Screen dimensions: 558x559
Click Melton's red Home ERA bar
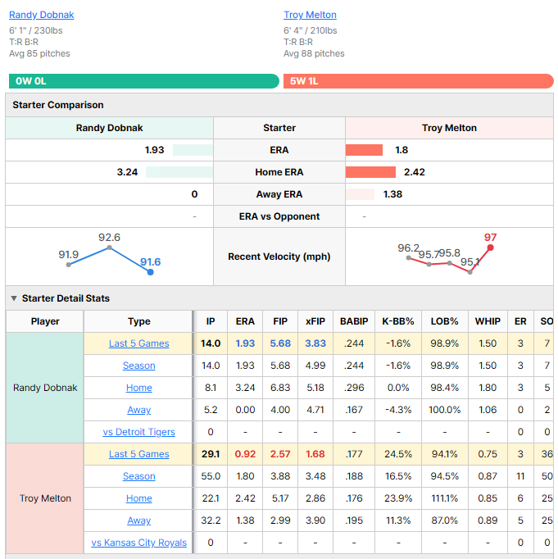(x=370, y=172)
